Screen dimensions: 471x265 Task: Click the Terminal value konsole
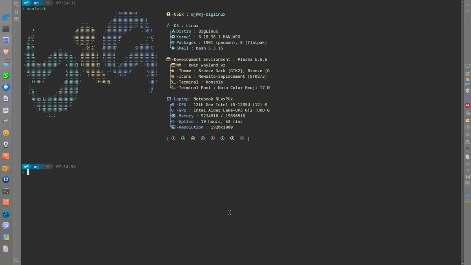214,82
